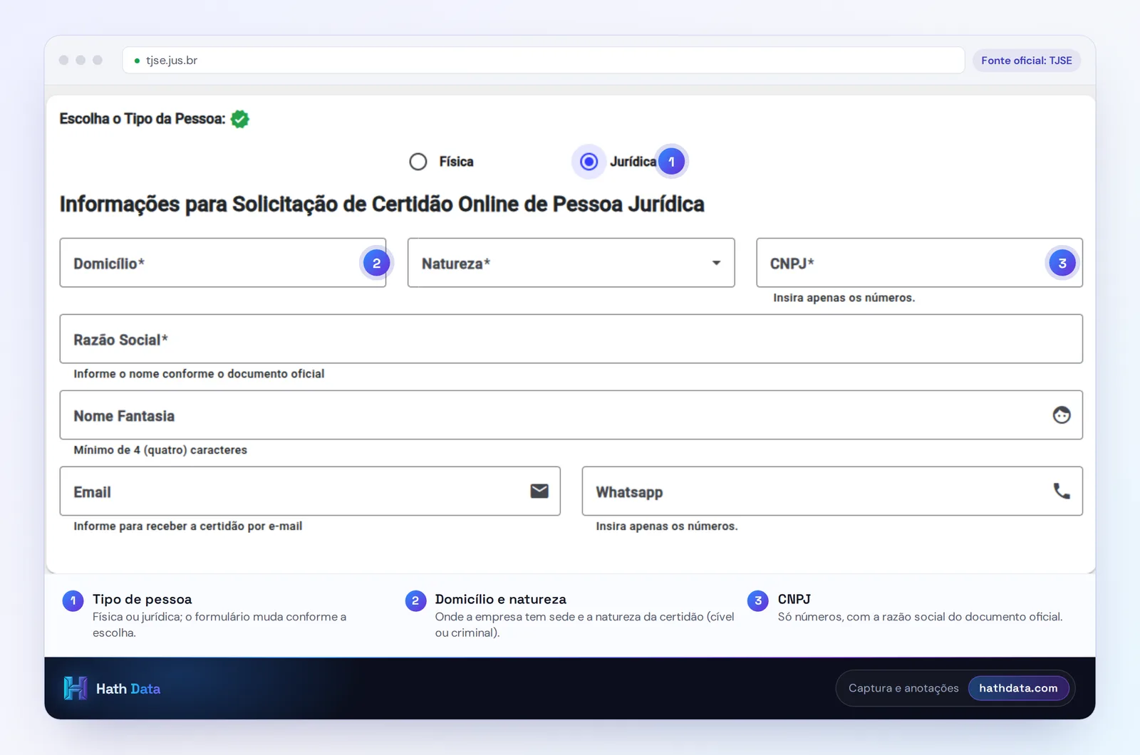Click the 'Insira apenas os números.' hint under Whatsapp
The height and width of the screenshot is (755, 1140).
pos(667,526)
